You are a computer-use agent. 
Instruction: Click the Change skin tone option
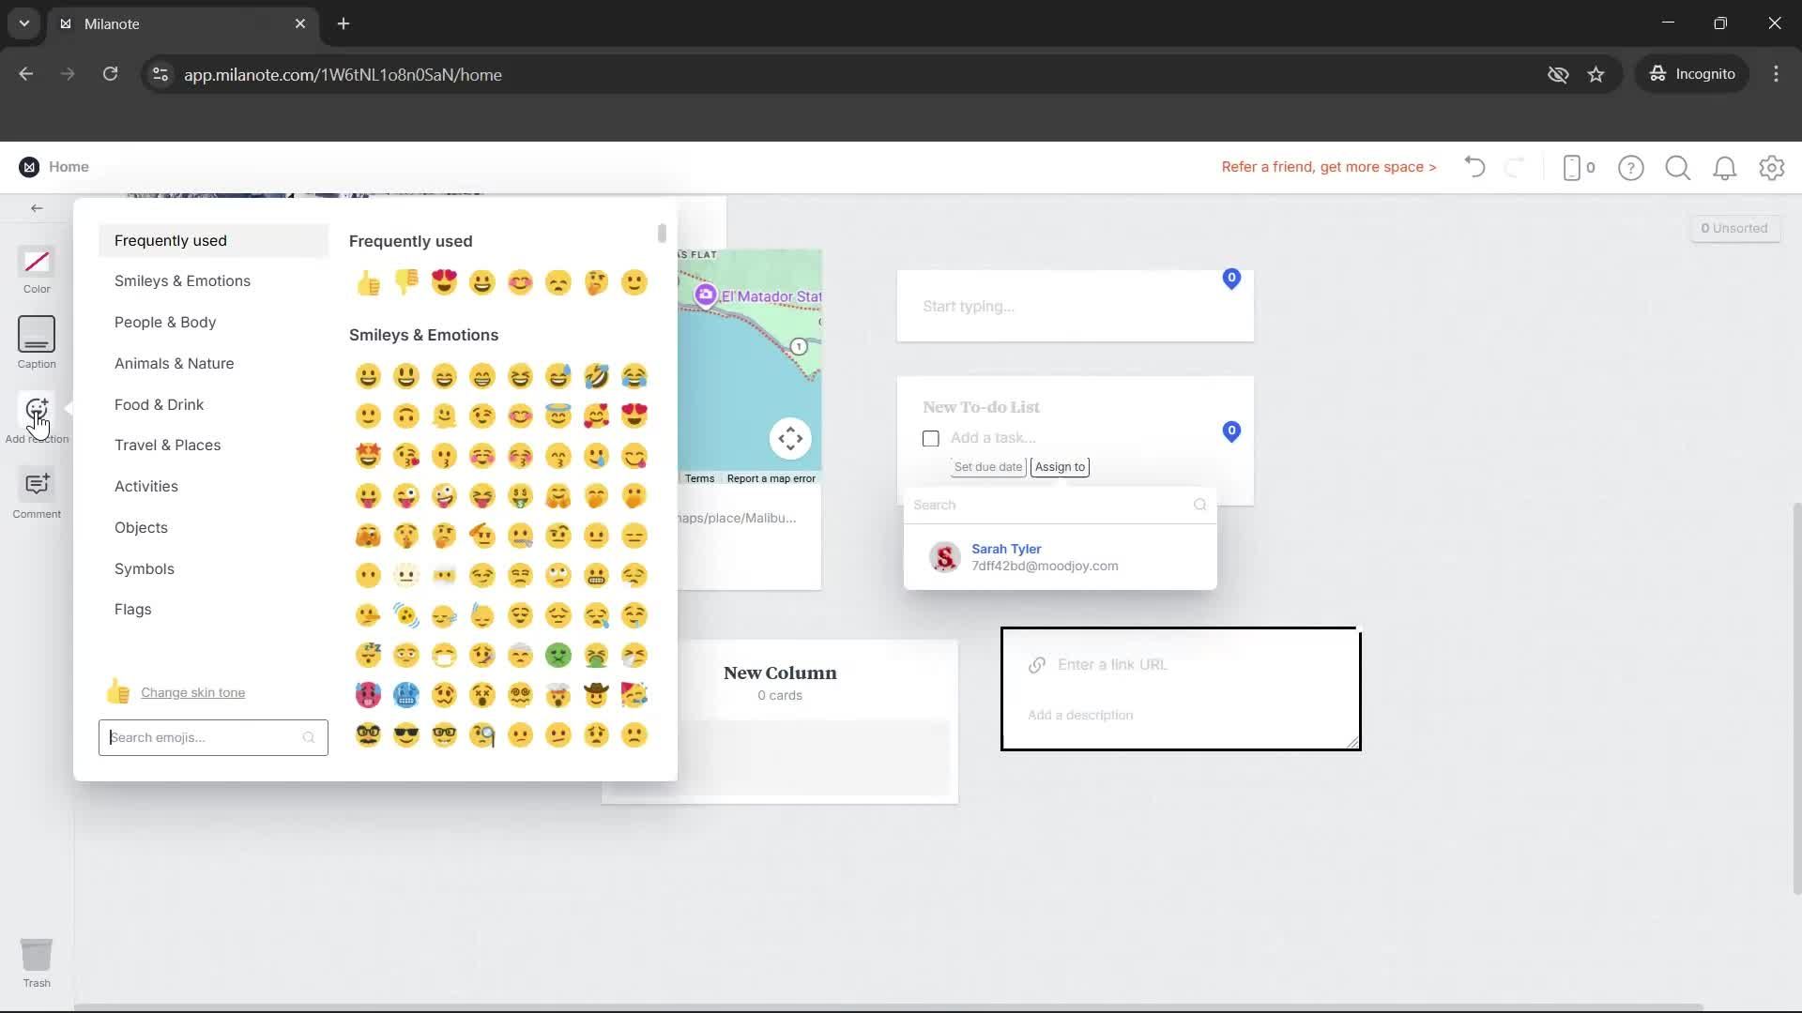[x=192, y=692]
